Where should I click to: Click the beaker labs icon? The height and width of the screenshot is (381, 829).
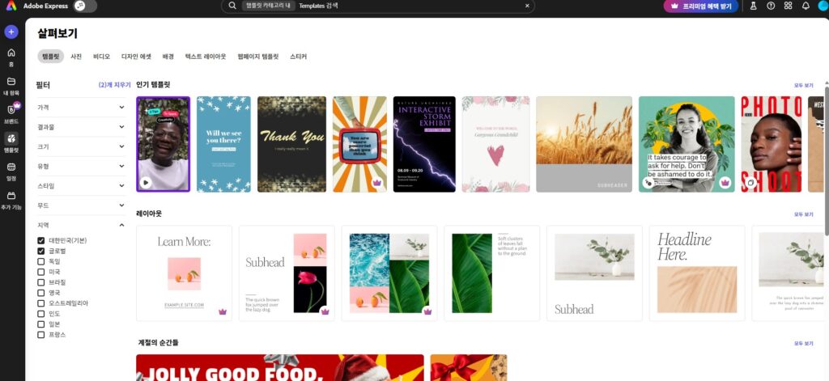click(x=752, y=6)
